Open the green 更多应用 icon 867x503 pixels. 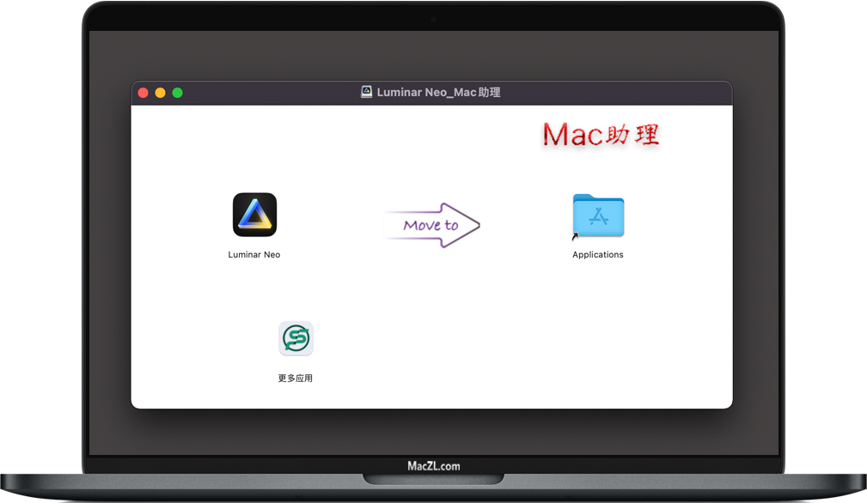point(296,338)
